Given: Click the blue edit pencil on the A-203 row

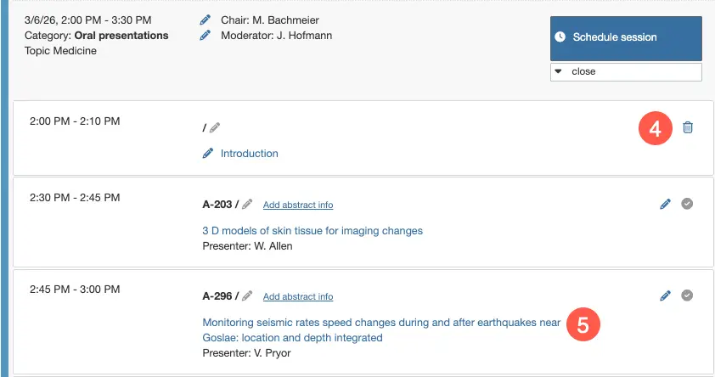Looking at the screenshot, I should (665, 204).
